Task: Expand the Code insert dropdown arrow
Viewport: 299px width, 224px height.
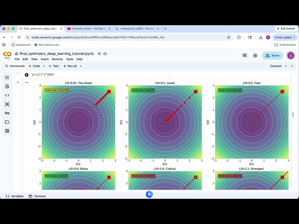Action: click(x=44, y=66)
